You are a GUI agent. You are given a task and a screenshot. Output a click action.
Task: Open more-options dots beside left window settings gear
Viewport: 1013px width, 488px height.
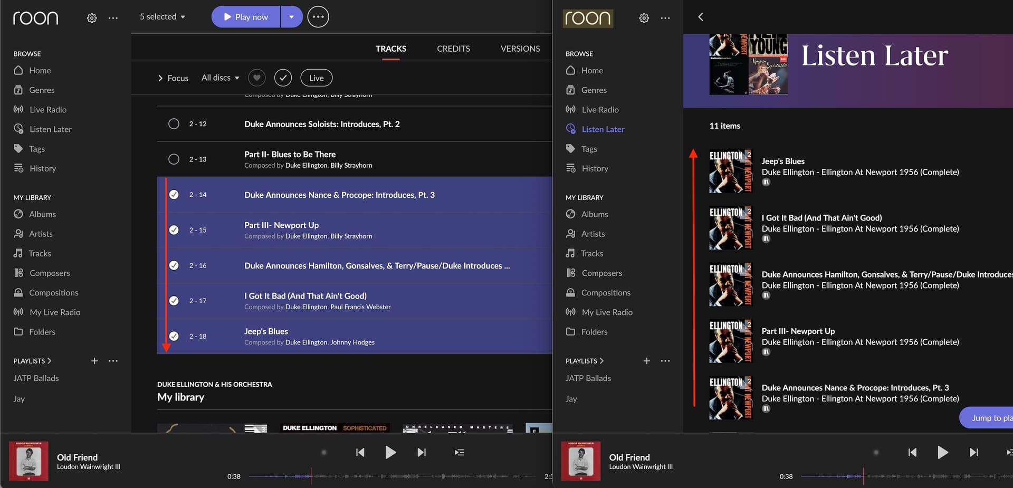coord(113,18)
